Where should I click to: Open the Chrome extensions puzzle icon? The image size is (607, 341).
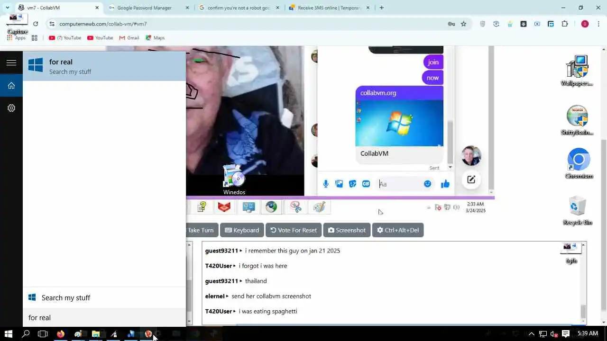point(564,24)
